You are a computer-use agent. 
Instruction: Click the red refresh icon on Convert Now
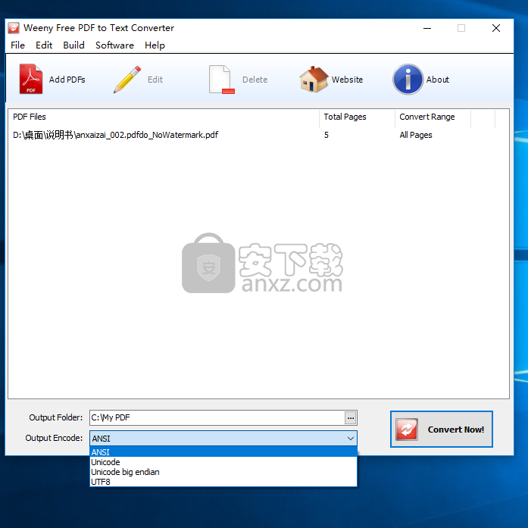[x=407, y=430]
